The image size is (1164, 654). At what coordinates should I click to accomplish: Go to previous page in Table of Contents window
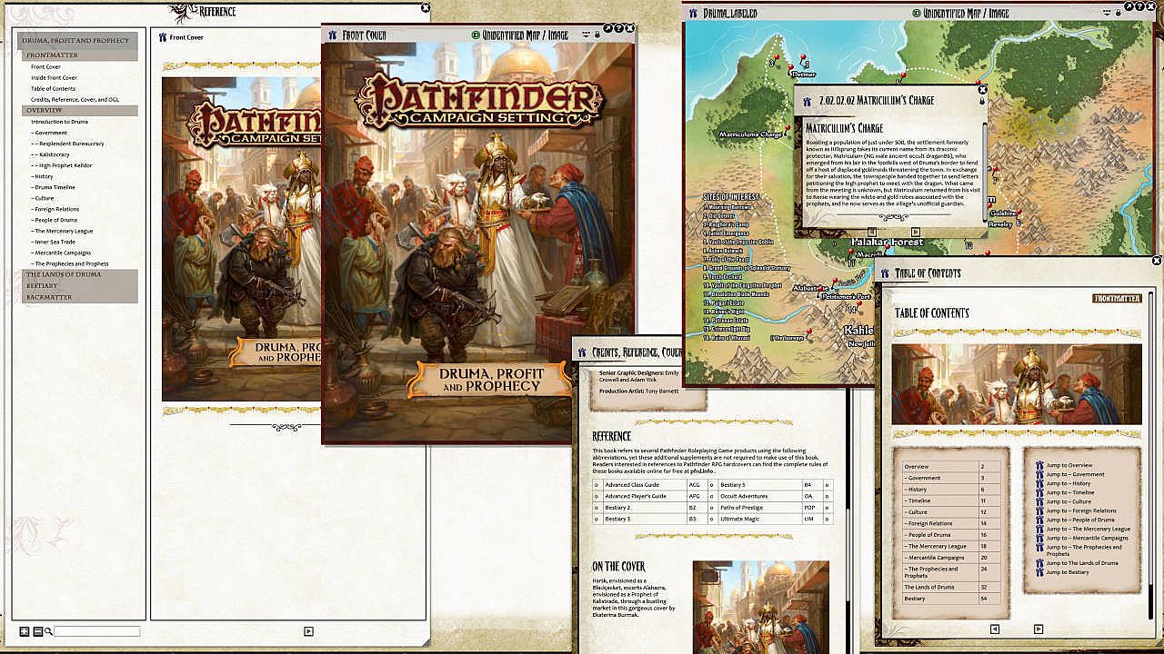994,629
